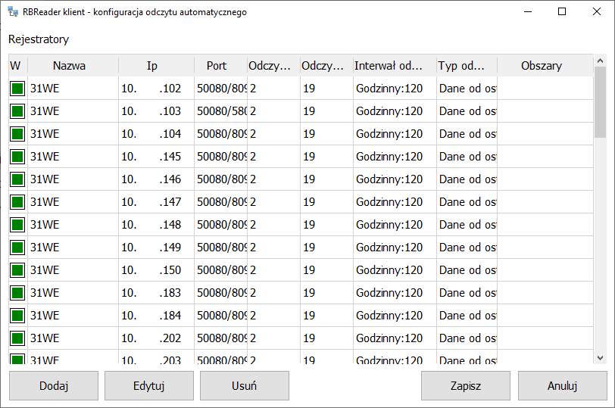Viewport: 615px width, 408px height.
Task: Click the RBReader app icon in title bar
Action: pyautogui.click(x=13, y=12)
